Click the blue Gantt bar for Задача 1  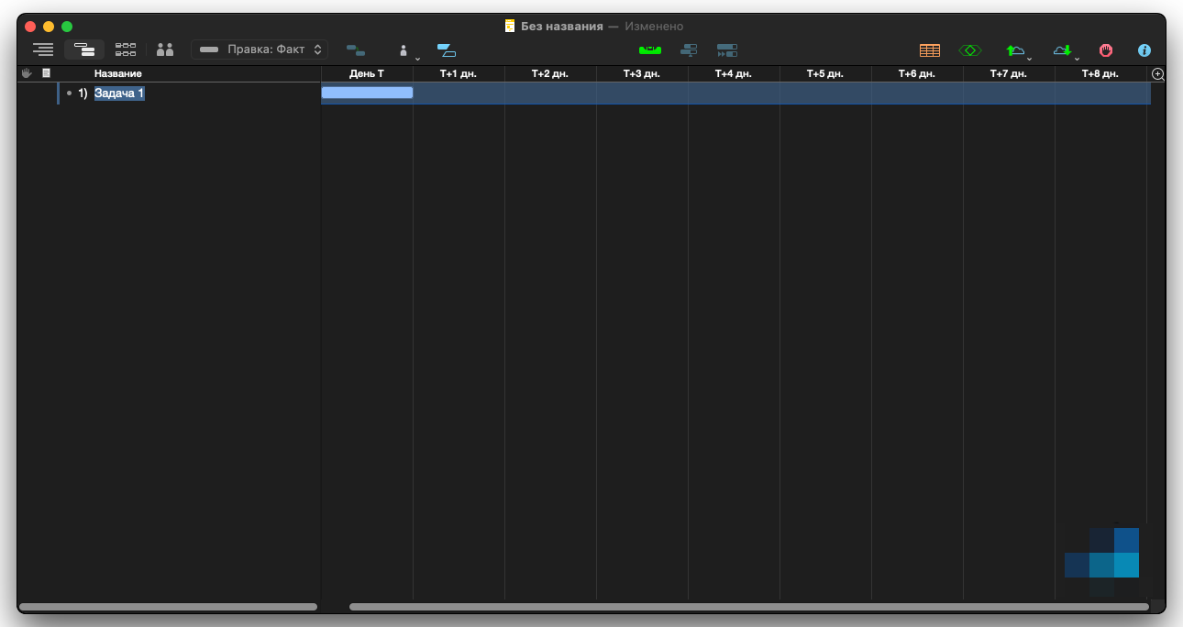(x=367, y=93)
